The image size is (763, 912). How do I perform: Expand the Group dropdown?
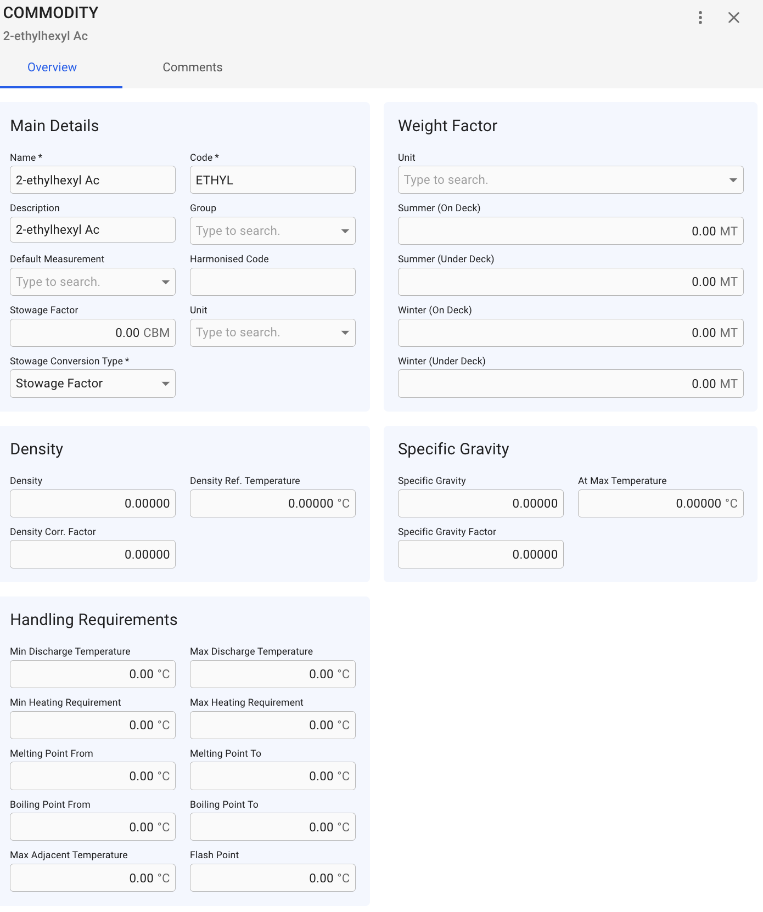click(345, 231)
